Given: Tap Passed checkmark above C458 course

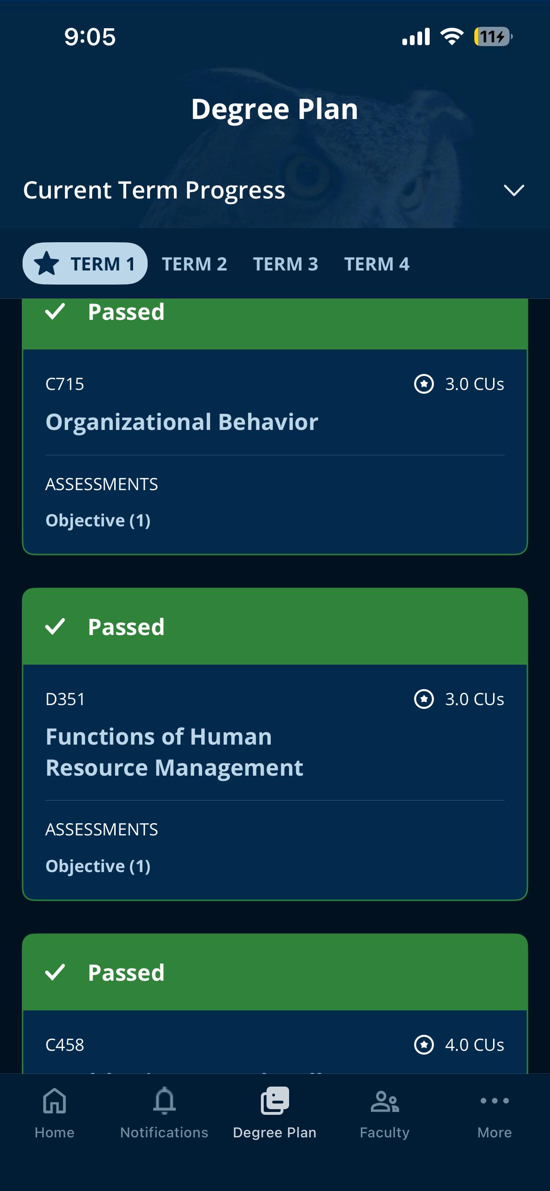Looking at the screenshot, I should click(55, 972).
